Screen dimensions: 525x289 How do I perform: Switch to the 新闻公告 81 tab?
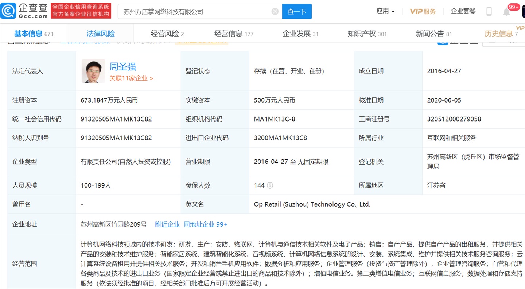pos(433,33)
